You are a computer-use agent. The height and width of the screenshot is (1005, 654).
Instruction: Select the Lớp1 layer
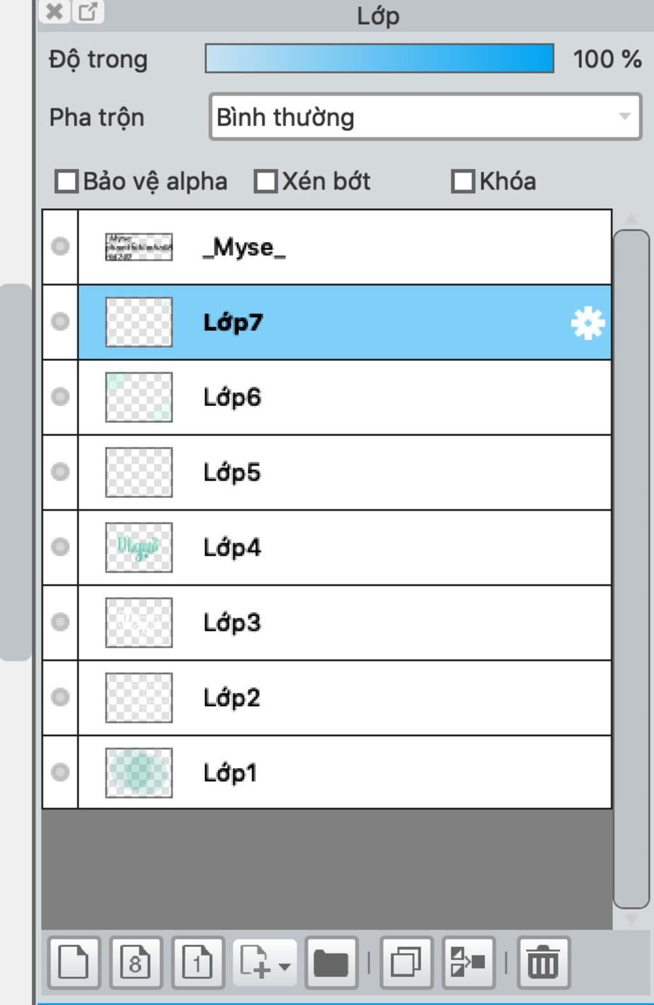[x=345, y=773]
